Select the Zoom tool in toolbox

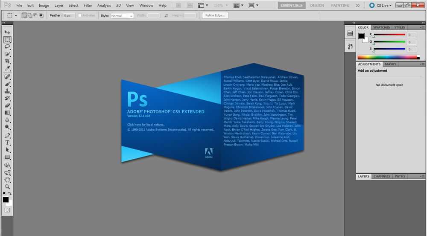point(7,187)
